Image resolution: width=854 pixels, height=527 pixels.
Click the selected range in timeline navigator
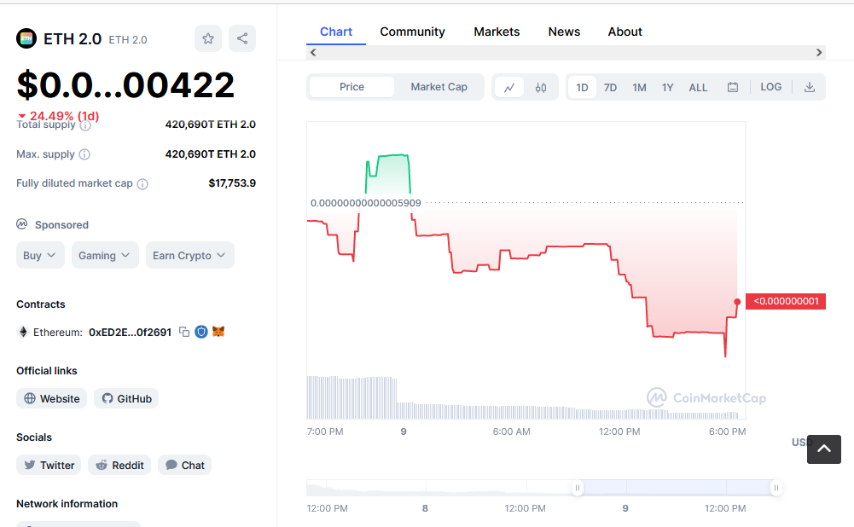[677, 488]
